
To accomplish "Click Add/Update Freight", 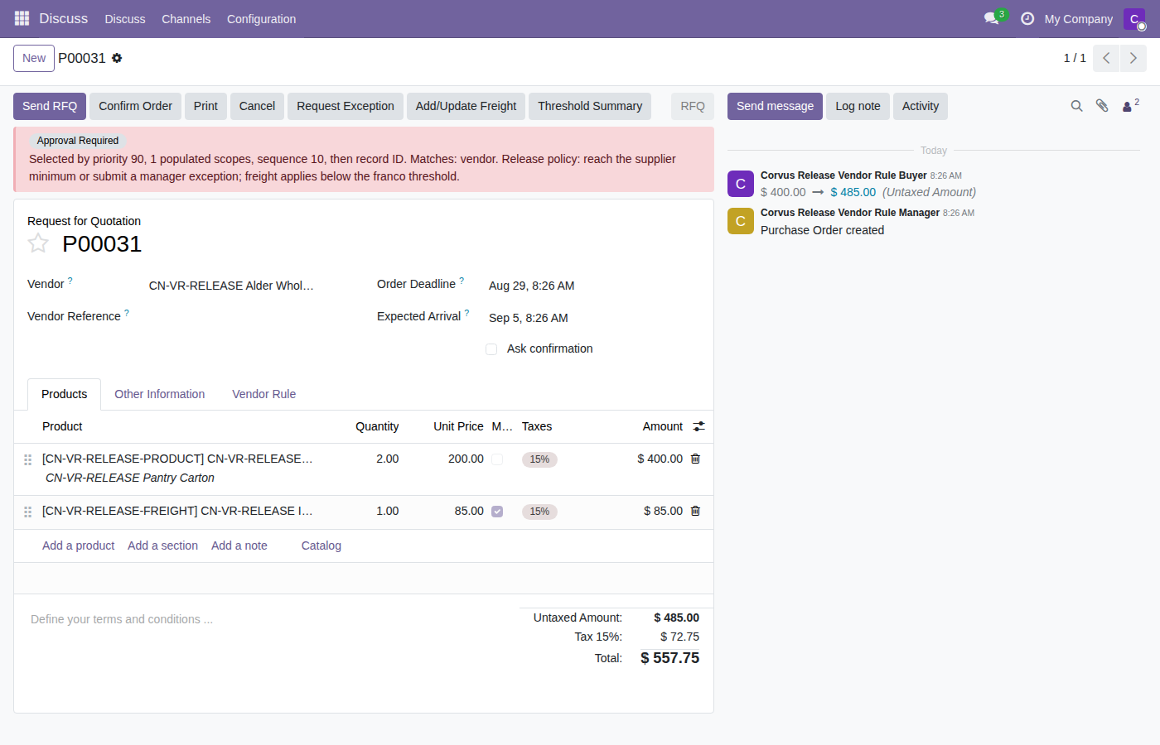I will pos(466,106).
